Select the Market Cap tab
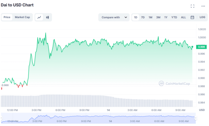 coord(22,17)
